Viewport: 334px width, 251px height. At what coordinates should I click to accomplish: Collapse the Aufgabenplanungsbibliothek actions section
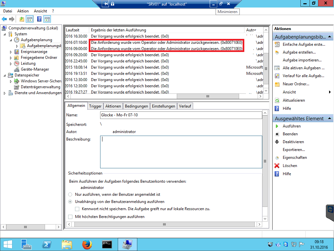tap(330, 37)
